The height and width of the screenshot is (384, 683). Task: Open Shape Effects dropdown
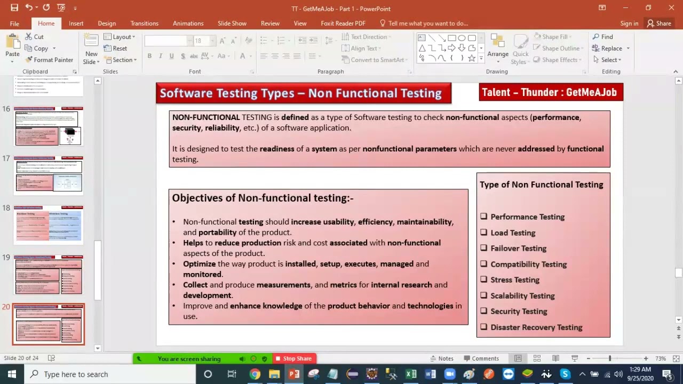coord(558,60)
